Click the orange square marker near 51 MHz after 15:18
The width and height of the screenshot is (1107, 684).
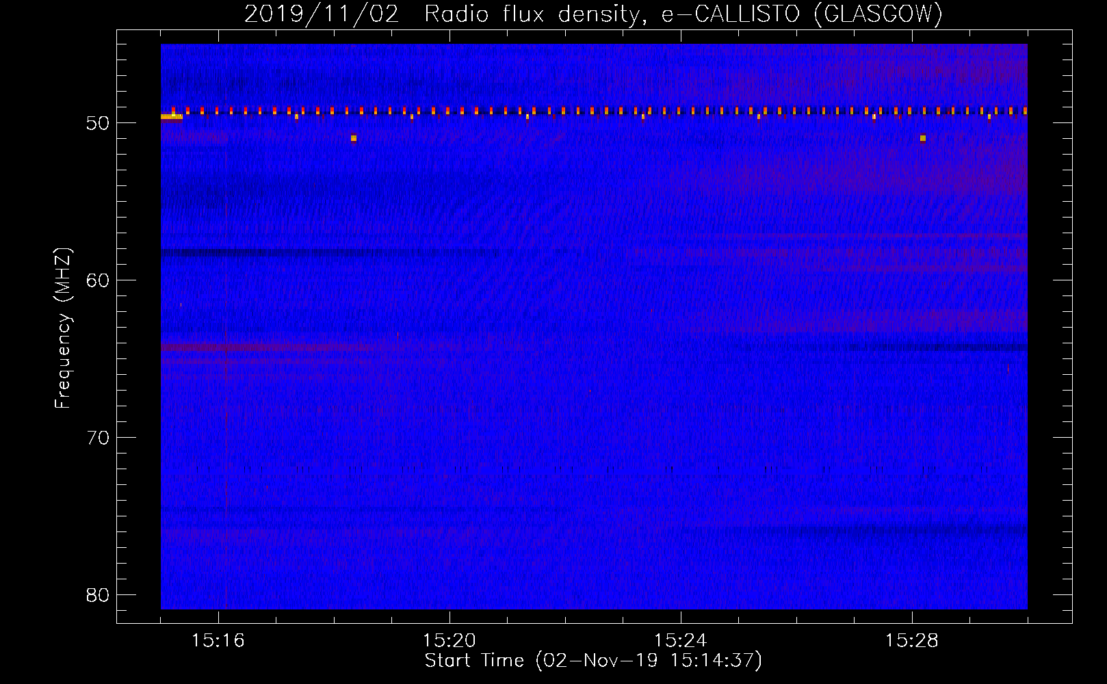(354, 138)
